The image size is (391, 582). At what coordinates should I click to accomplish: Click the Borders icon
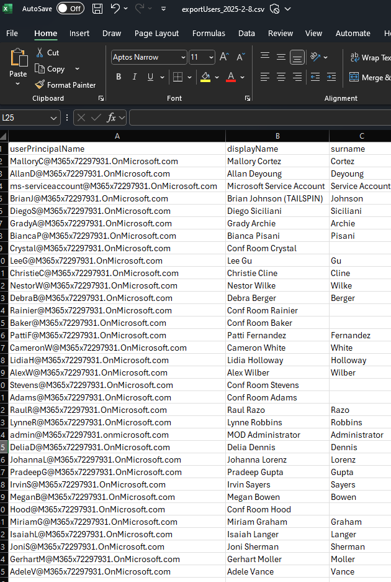(178, 77)
